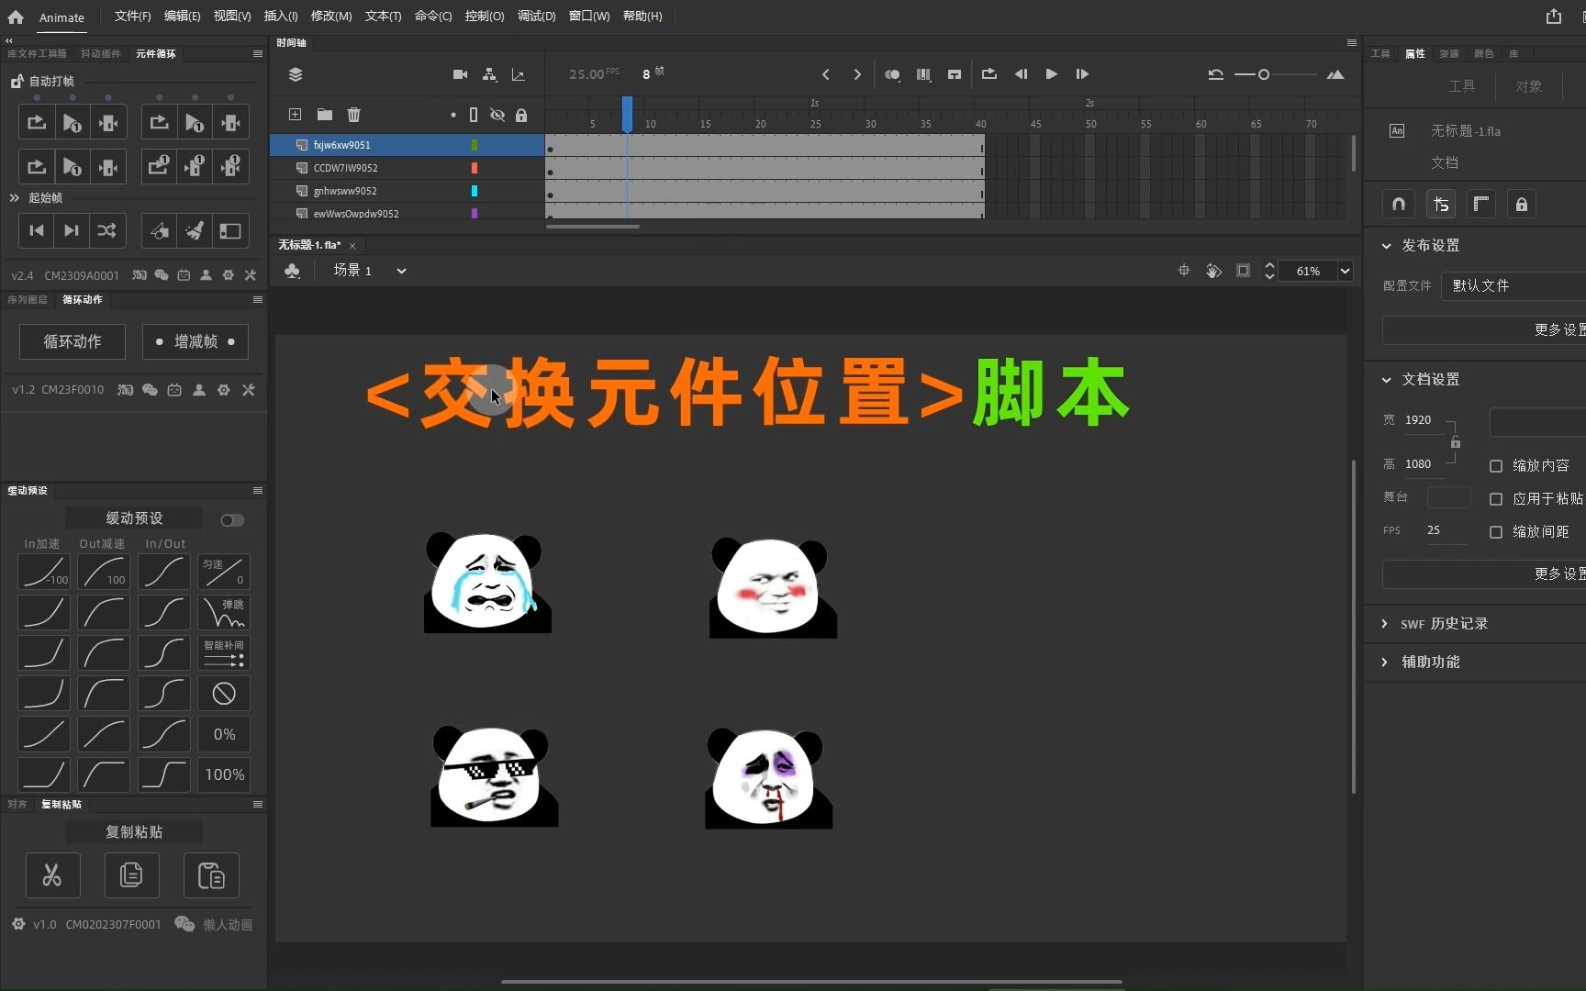
Task: Close the 无标题-1.fla document tab
Action: [352, 246]
